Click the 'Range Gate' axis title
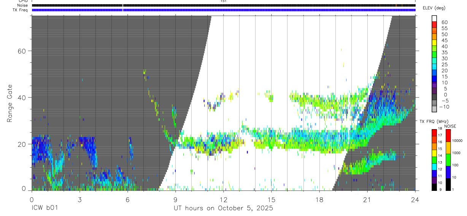The image size is (467, 216). click(10, 103)
